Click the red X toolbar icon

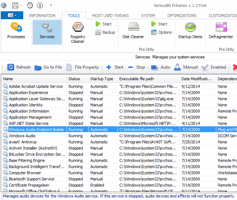[x=235, y=67]
